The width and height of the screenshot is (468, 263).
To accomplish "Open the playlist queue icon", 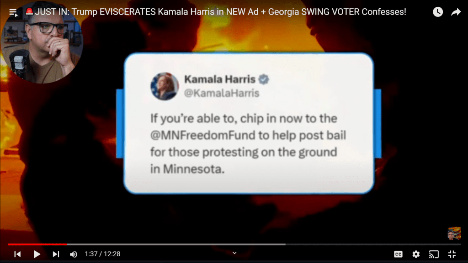I will click(13, 12).
